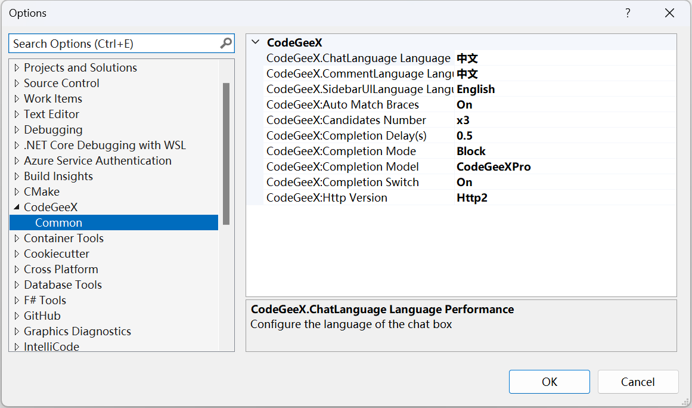Select the GitHub category
This screenshot has height=408, width=692.
coord(42,316)
